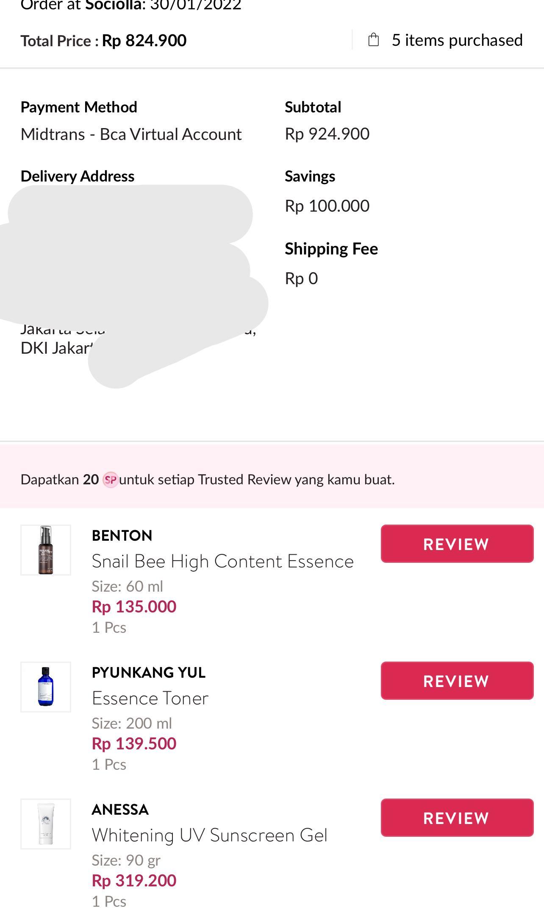The image size is (544, 908).
Task: Review the Pyunkang Yul Essence Toner
Action: (x=457, y=681)
